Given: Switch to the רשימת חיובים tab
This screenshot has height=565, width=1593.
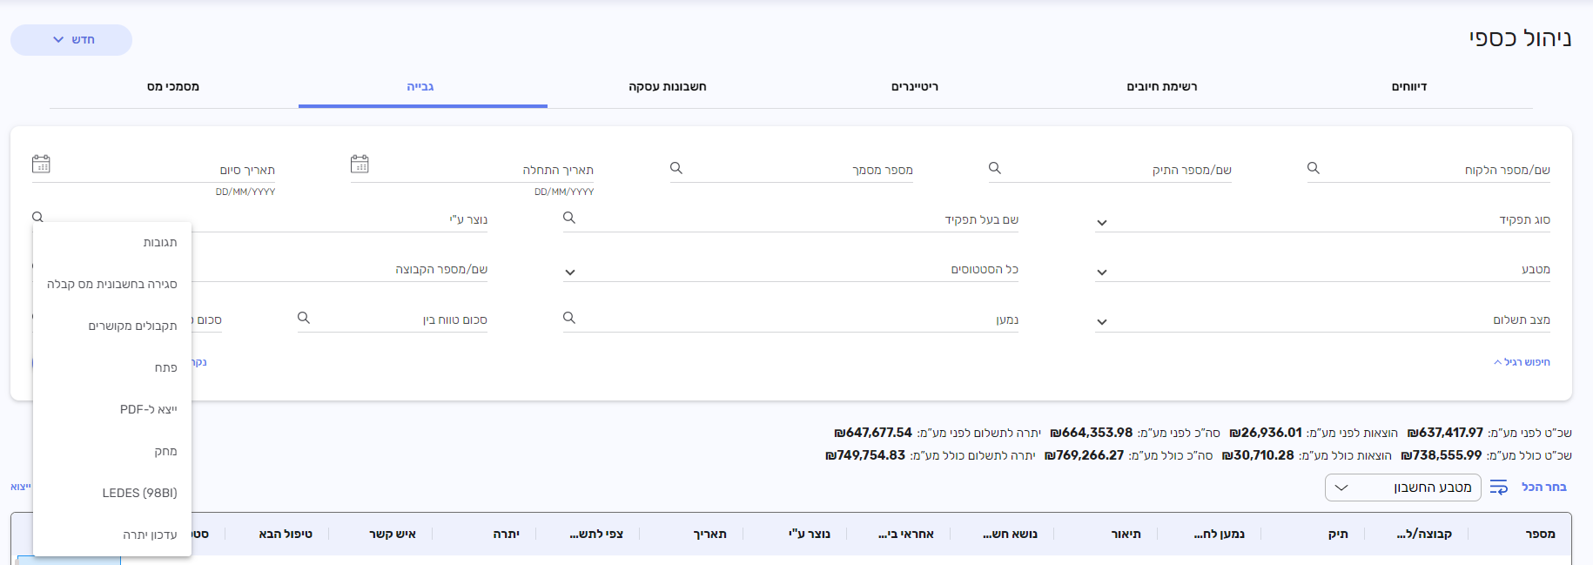Looking at the screenshot, I should (x=1161, y=86).
